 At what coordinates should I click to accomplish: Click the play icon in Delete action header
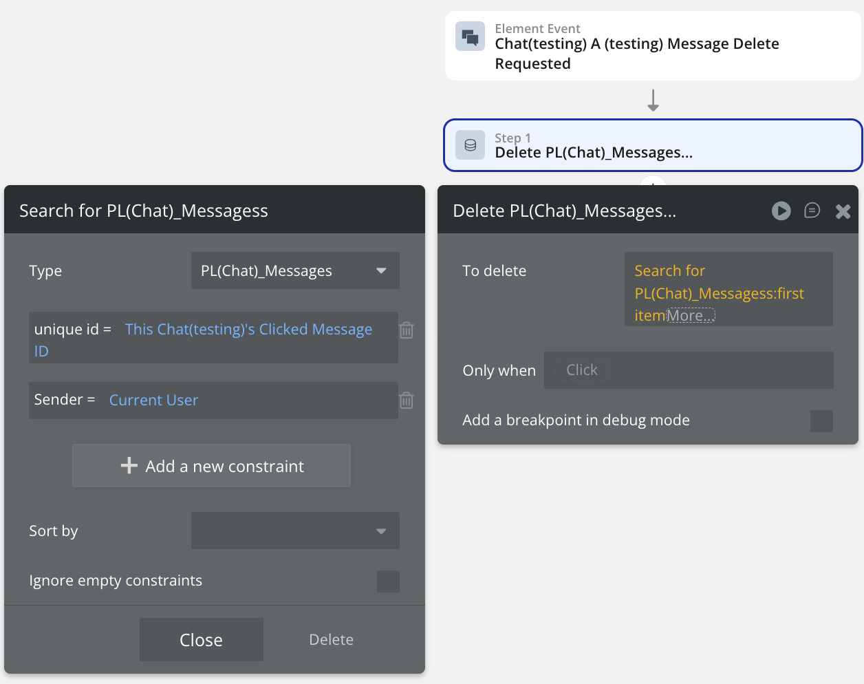(x=781, y=211)
